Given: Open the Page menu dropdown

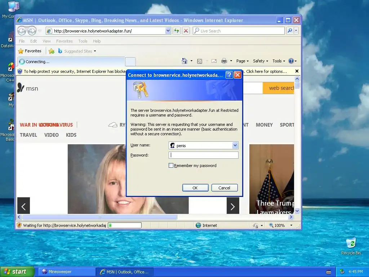Looking at the screenshot, I should coord(243,61).
